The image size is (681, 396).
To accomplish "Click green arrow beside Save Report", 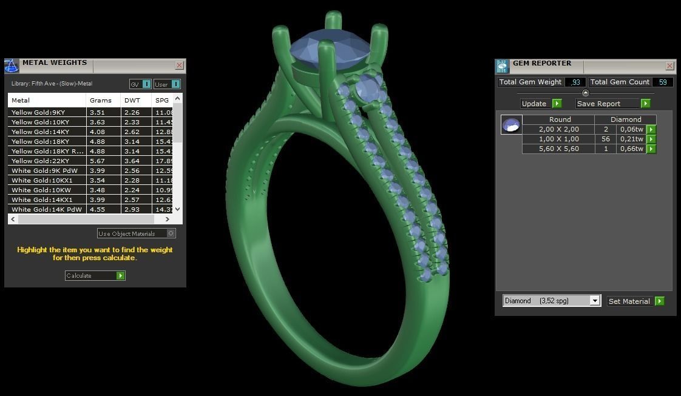I will 646,103.
